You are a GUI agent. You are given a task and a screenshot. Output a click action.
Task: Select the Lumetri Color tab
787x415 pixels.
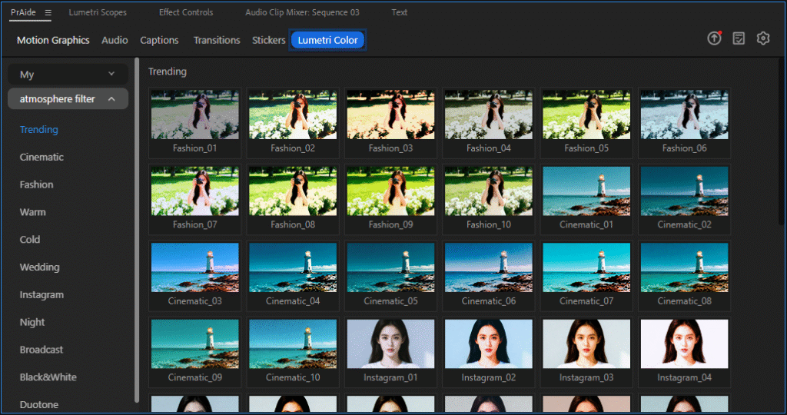point(327,40)
